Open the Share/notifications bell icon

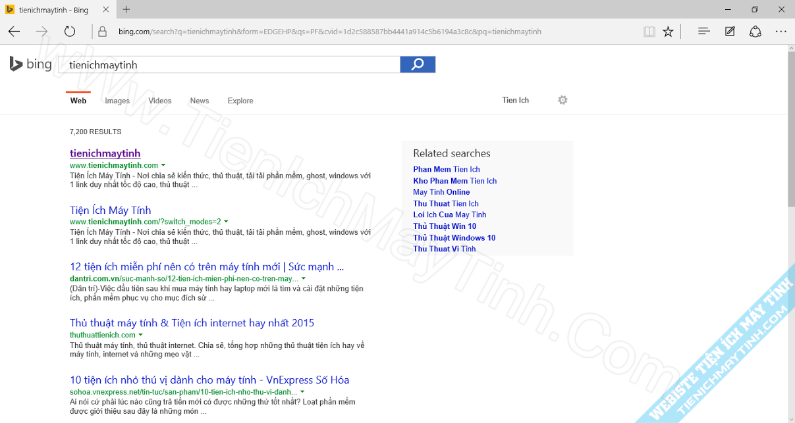click(x=755, y=31)
